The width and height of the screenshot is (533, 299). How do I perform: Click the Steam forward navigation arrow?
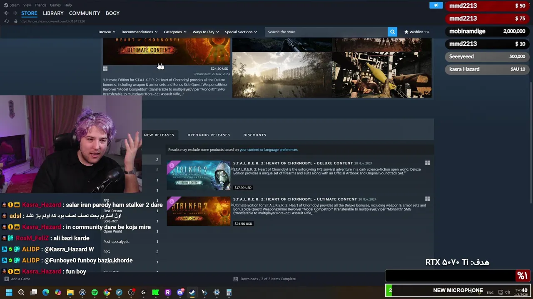pyautogui.click(x=15, y=13)
